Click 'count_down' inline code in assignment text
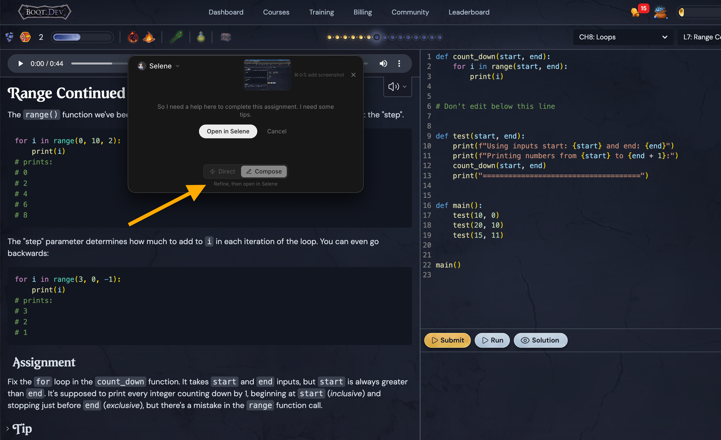 (120, 382)
